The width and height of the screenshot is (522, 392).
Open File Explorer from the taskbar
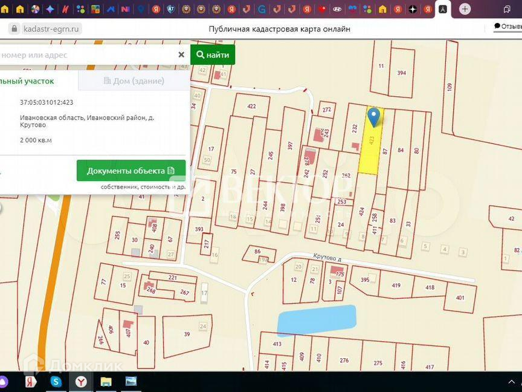(x=106, y=381)
